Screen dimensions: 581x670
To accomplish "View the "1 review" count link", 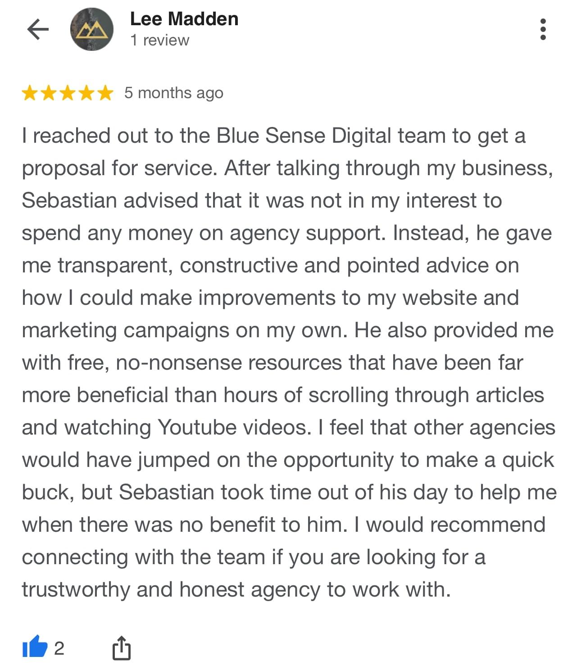I will [x=159, y=41].
